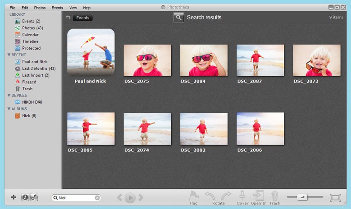The image size is (351, 209).
Task: Adjust the thumbnail size slider
Action: (302, 197)
